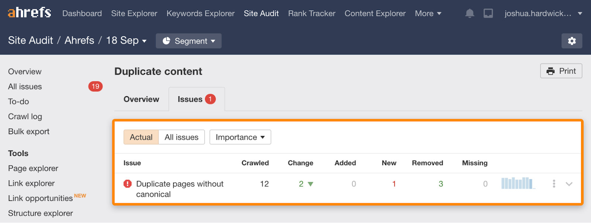
Task: Open Bulk export in the sidebar
Action: 29,132
